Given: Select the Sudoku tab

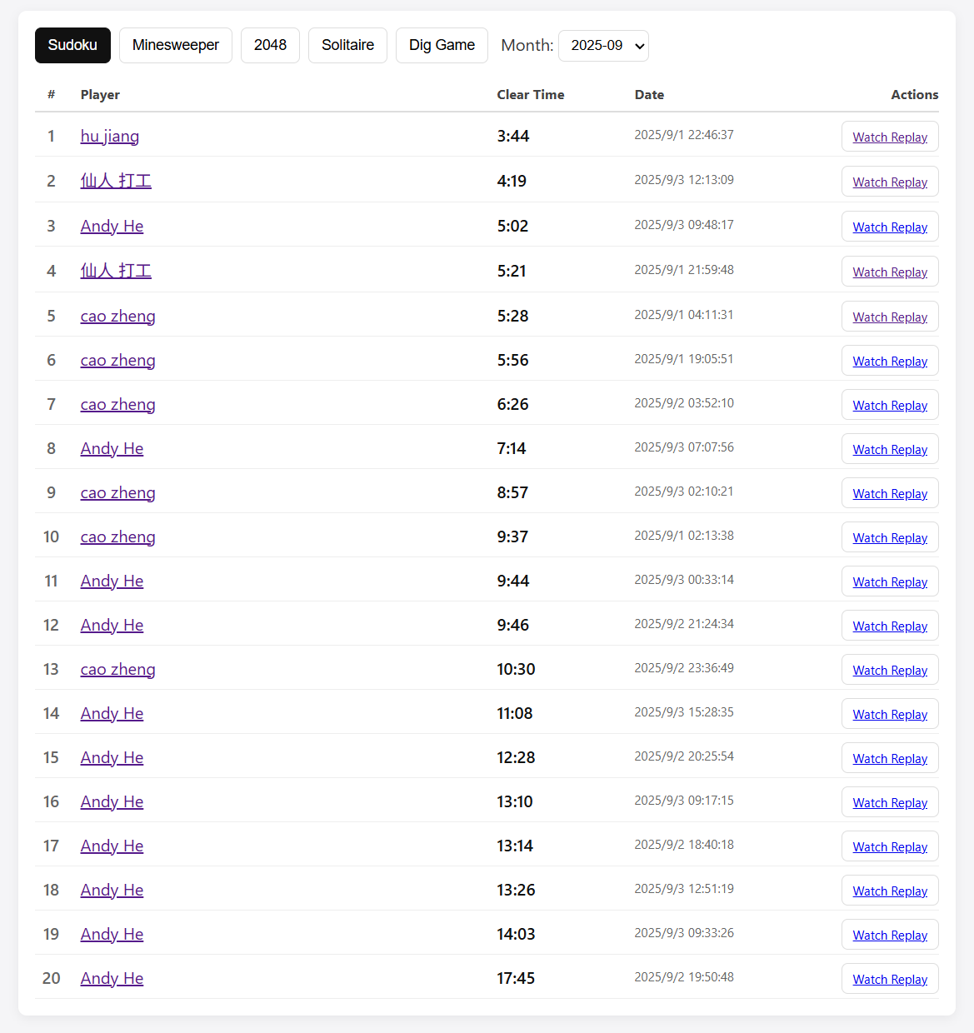Looking at the screenshot, I should 72,45.
